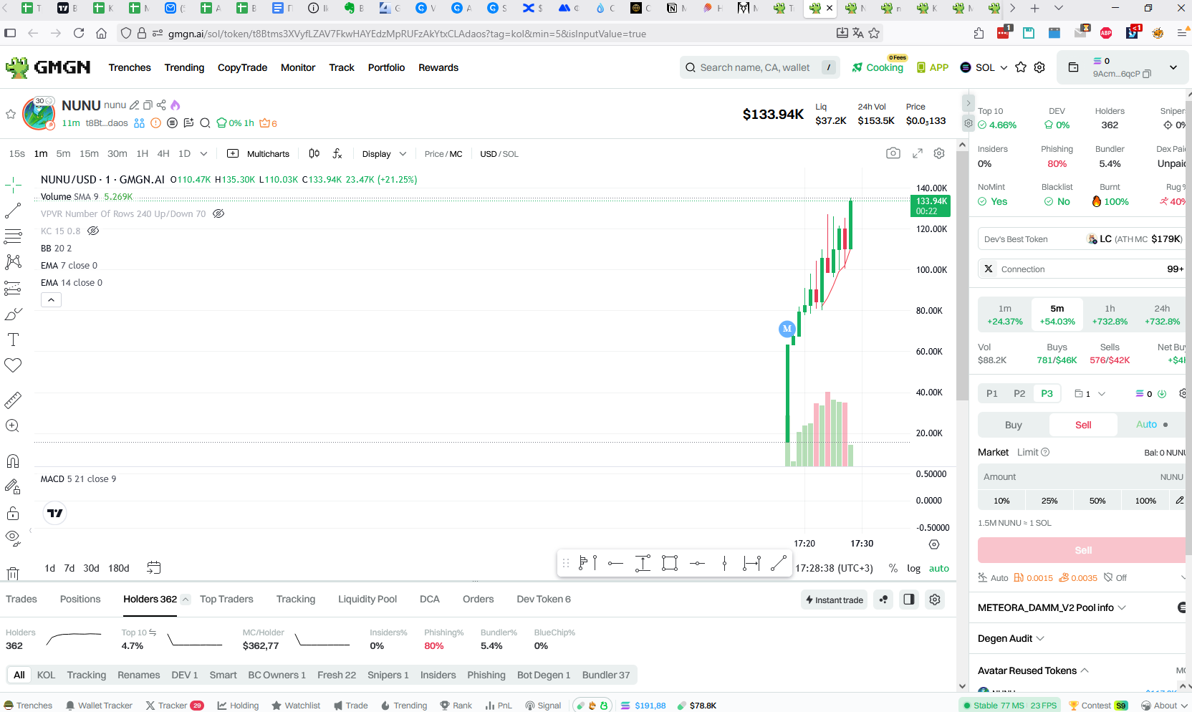This screenshot has width=1192, height=712.
Task: Select the trend line drawing tool
Action: coord(13,211)
